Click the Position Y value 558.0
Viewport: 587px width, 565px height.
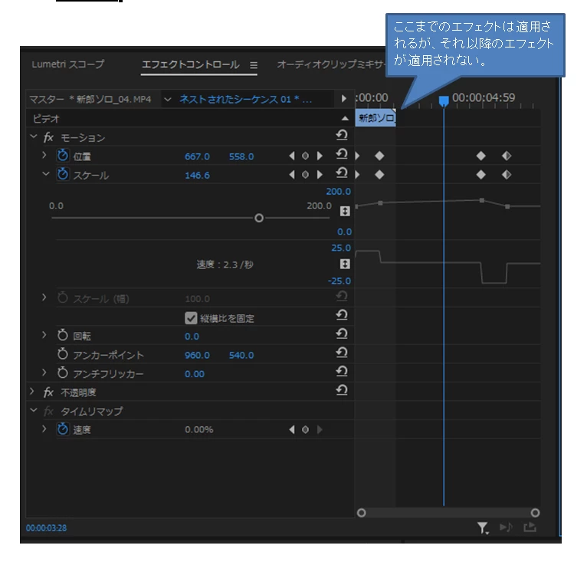click(241, 156)
